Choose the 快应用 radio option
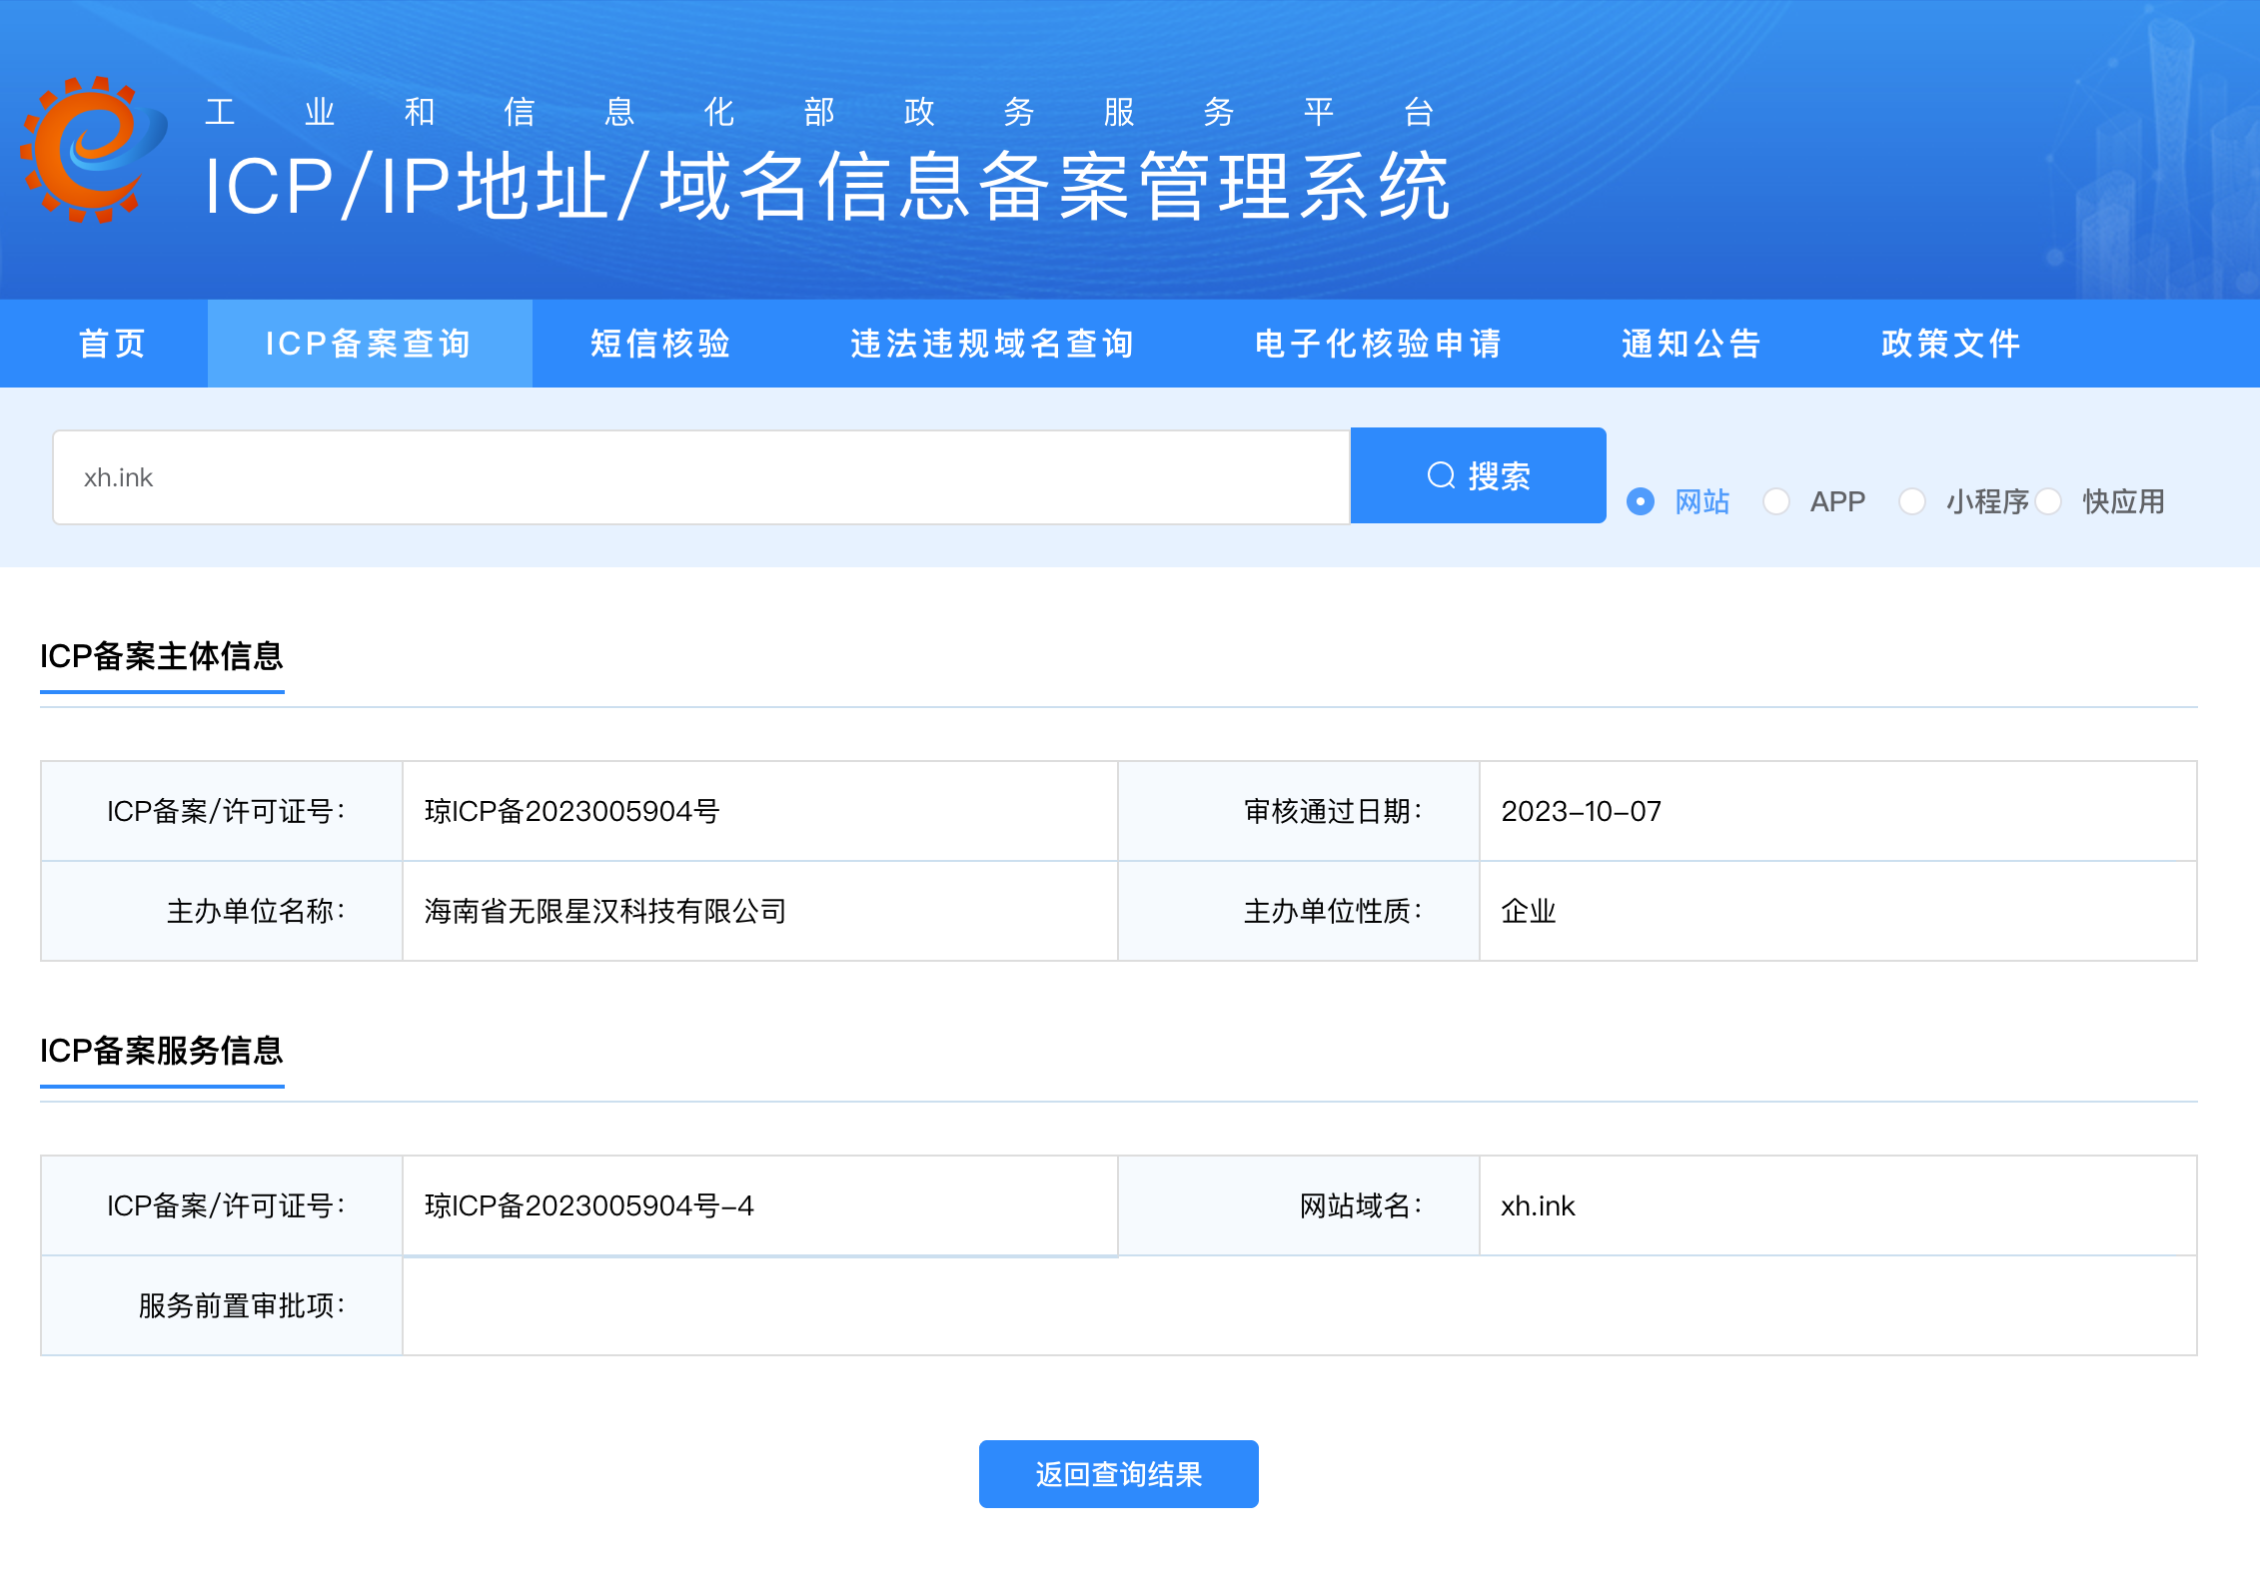 pos(2049,501)
